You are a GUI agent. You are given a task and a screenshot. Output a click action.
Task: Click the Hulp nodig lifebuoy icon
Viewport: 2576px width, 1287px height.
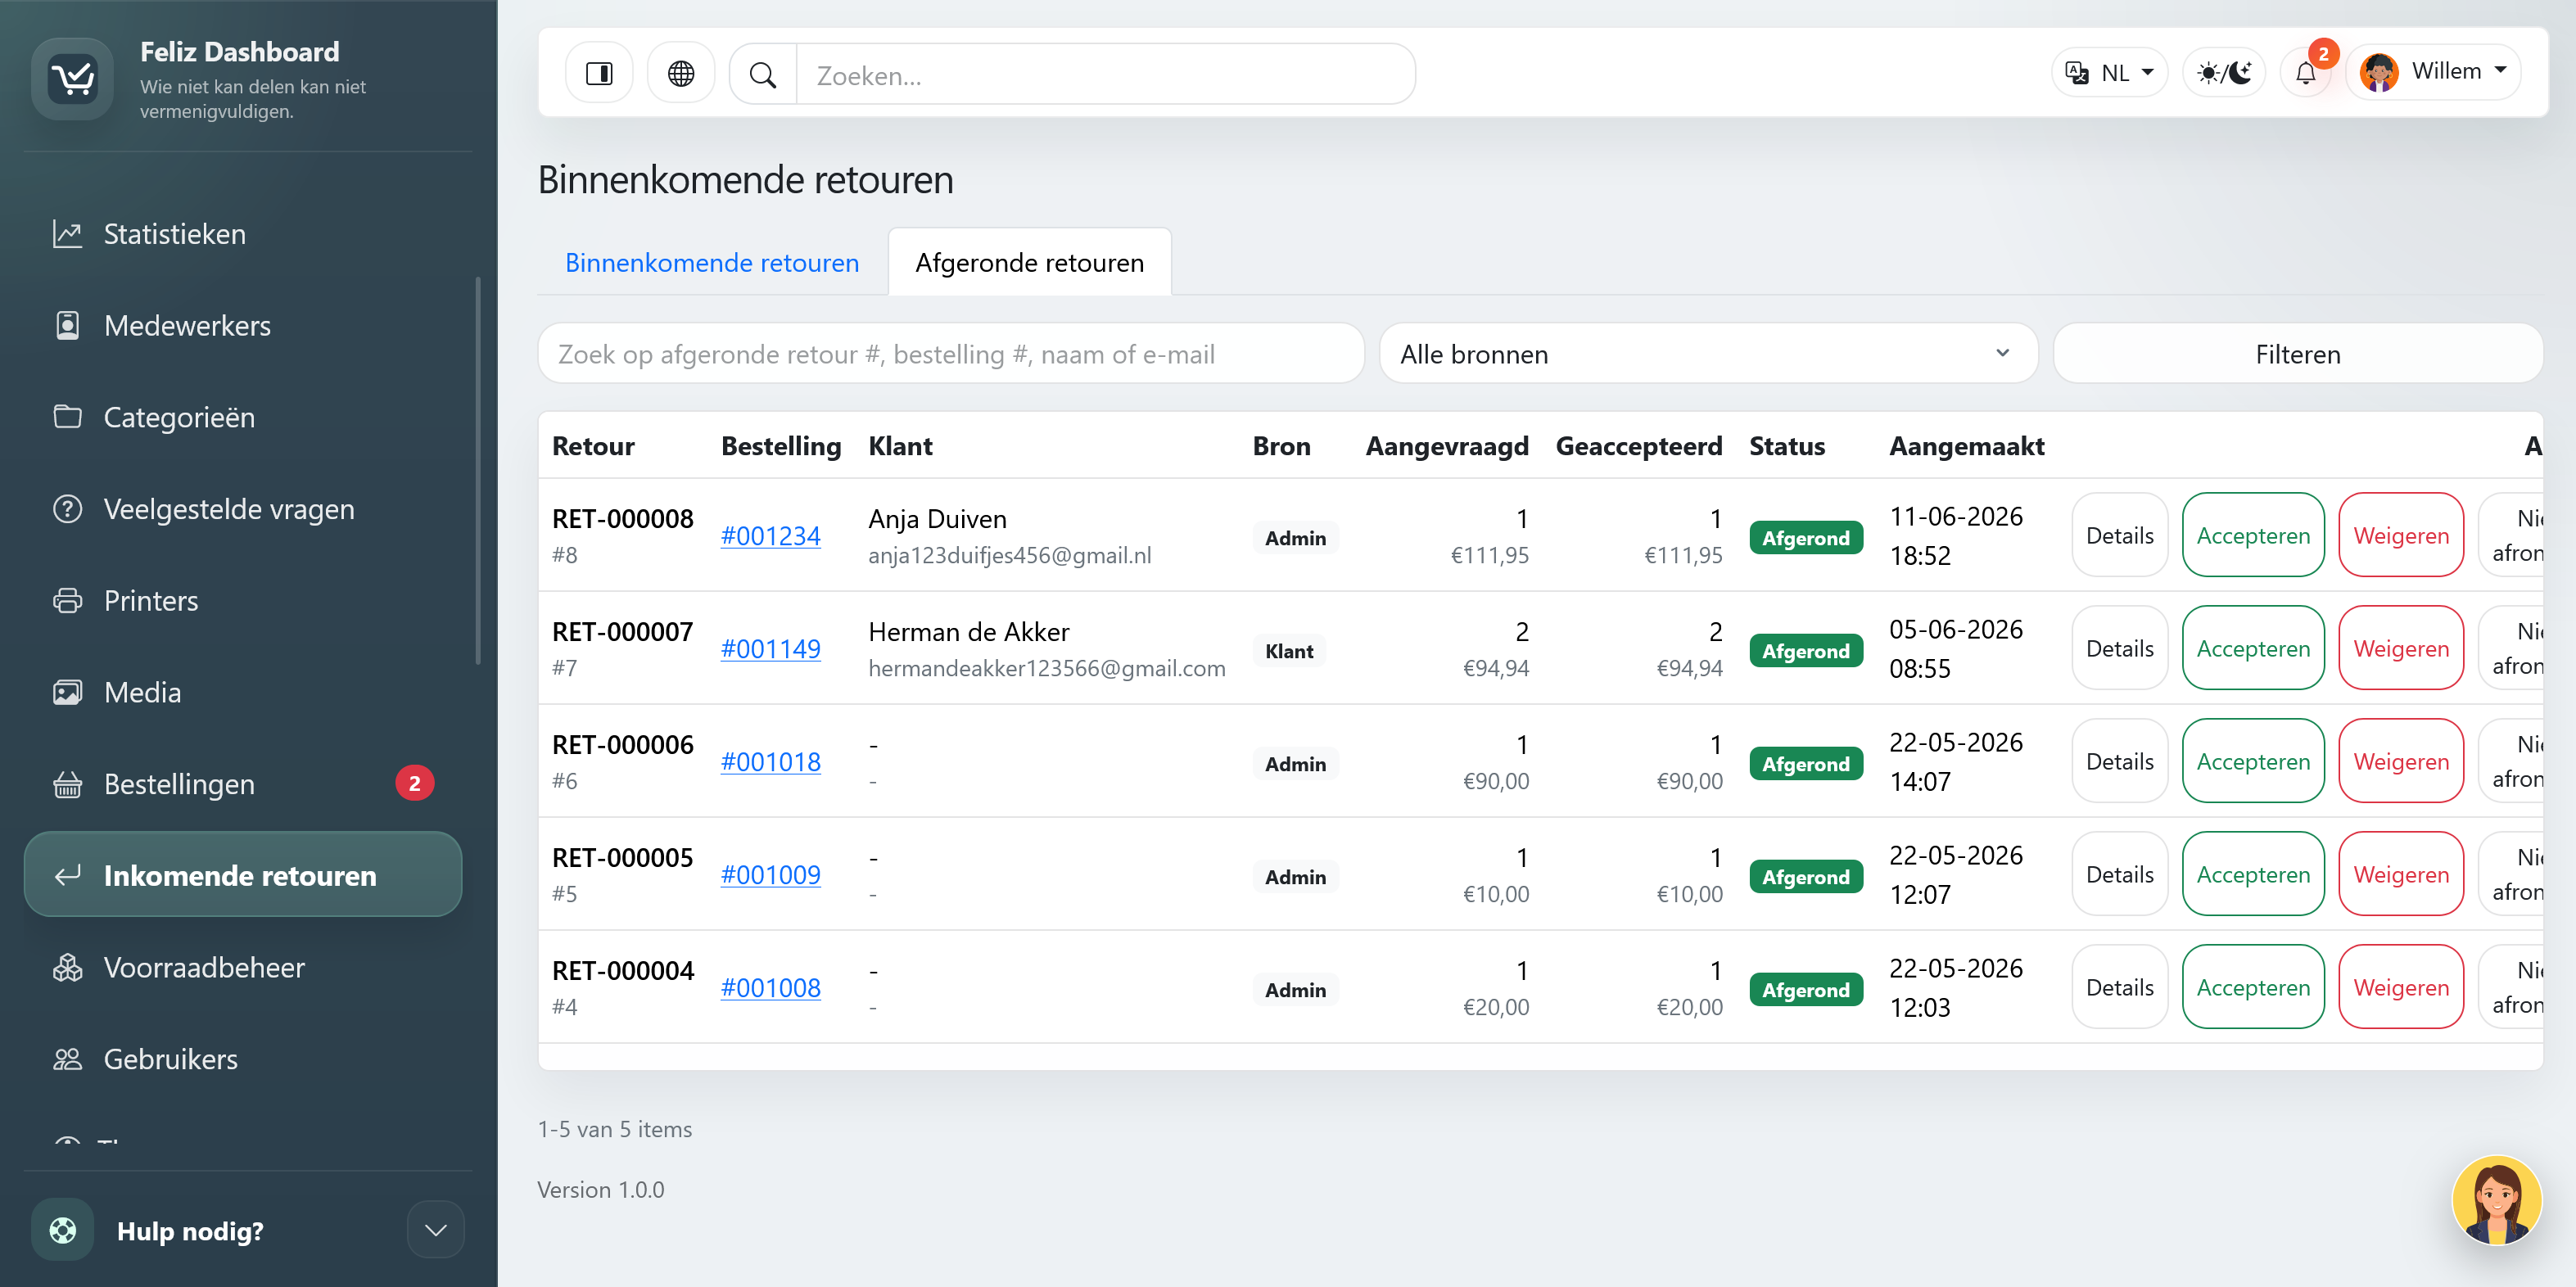coord(62,1230)
